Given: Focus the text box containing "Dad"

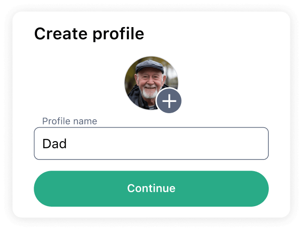Looking at the screenshot, I should pyautogui.click(x=151, y=144).
